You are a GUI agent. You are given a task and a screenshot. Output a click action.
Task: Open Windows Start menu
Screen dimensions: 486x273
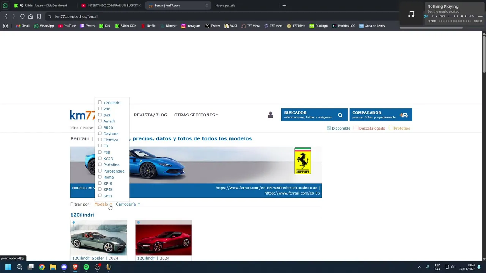click(x=8, y=267)
